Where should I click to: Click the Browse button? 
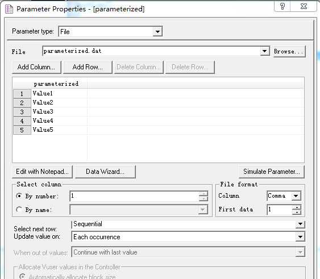289,52
